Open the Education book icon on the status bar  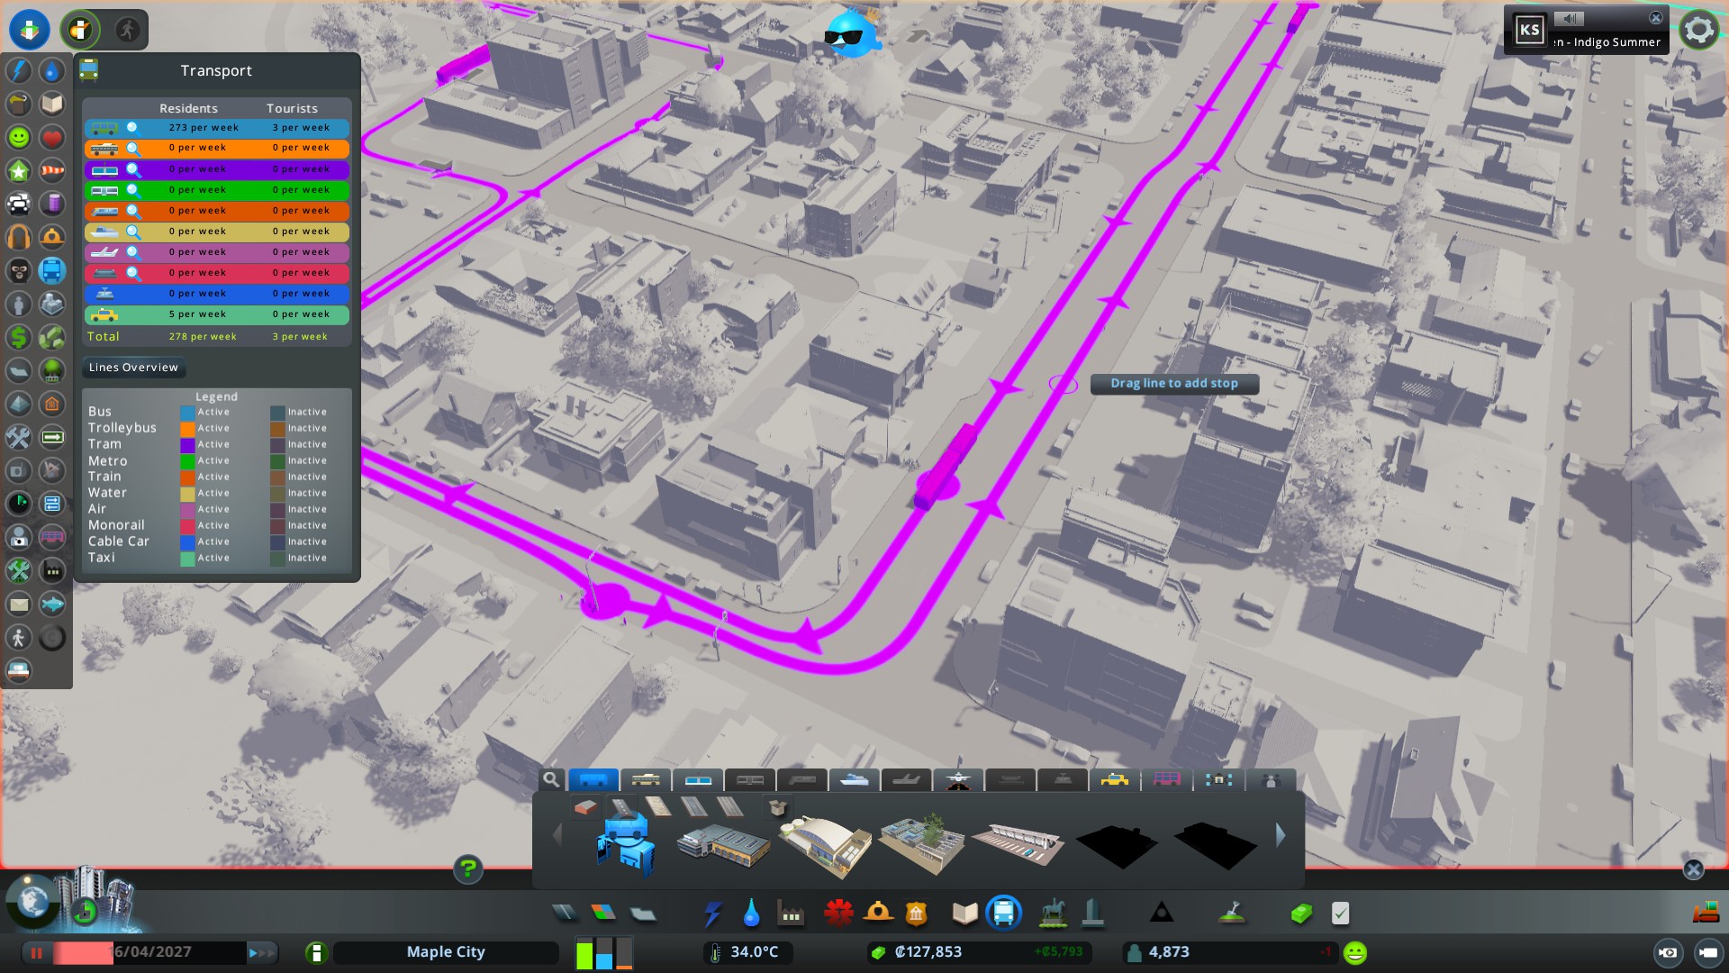click(x=964, y=913)
